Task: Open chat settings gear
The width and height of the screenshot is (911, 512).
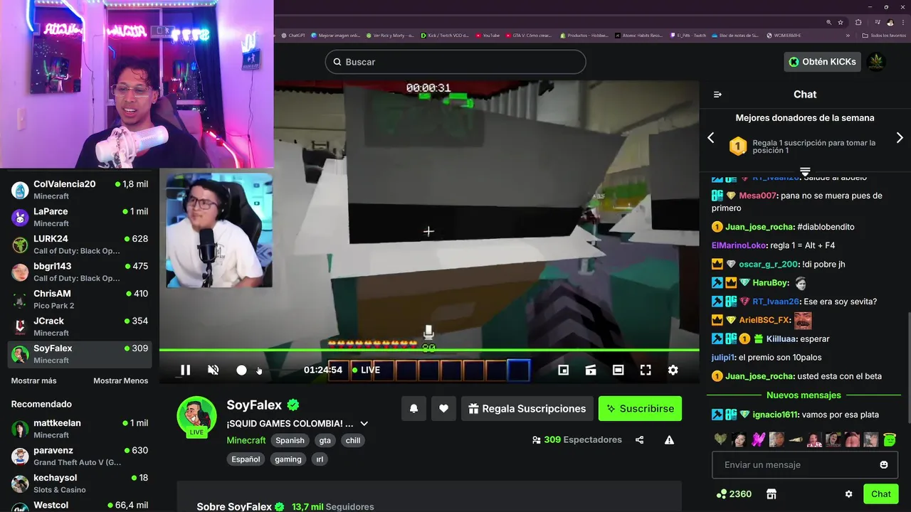Action: 848,494
